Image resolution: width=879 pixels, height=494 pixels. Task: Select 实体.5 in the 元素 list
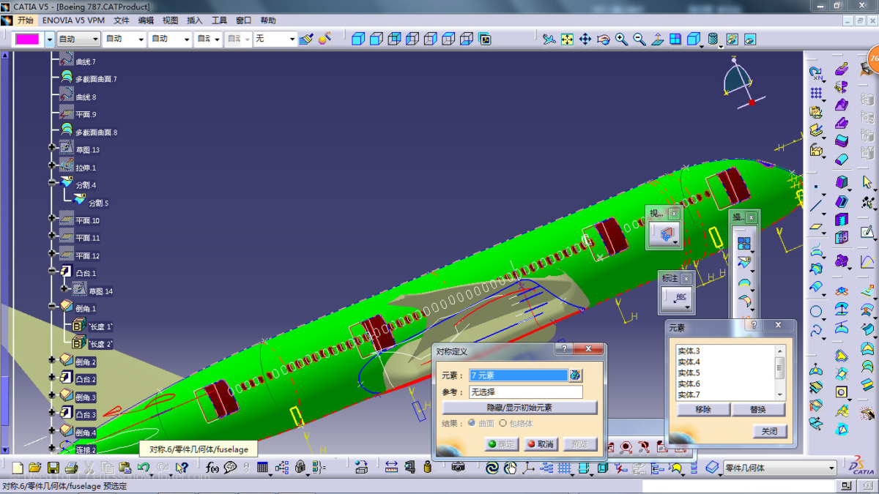click(x=689, y=373)
